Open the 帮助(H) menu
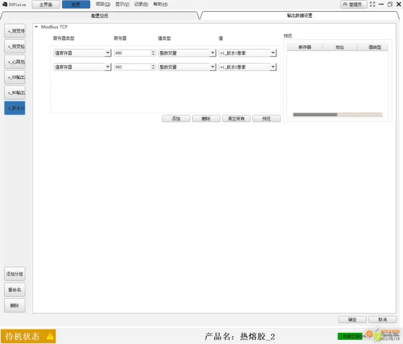The image size is (403, 344). click(x=160, y=4)
